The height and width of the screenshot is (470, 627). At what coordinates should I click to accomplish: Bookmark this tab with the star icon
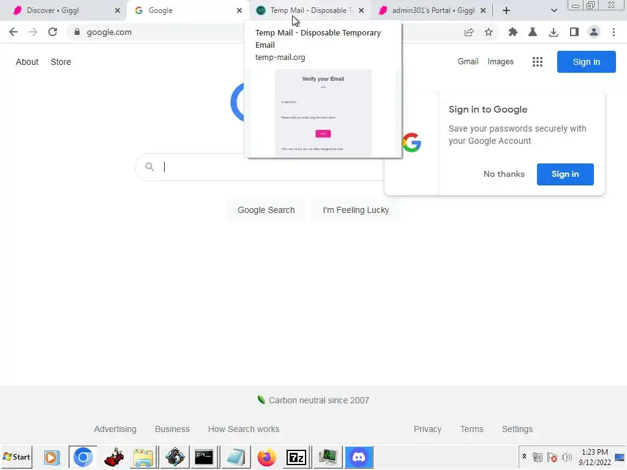pos(489,32)
